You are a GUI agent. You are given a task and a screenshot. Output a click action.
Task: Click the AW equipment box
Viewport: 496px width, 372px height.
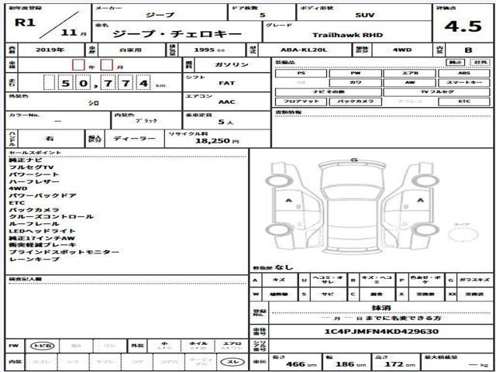pyautogui.click(x=410, y=83)
